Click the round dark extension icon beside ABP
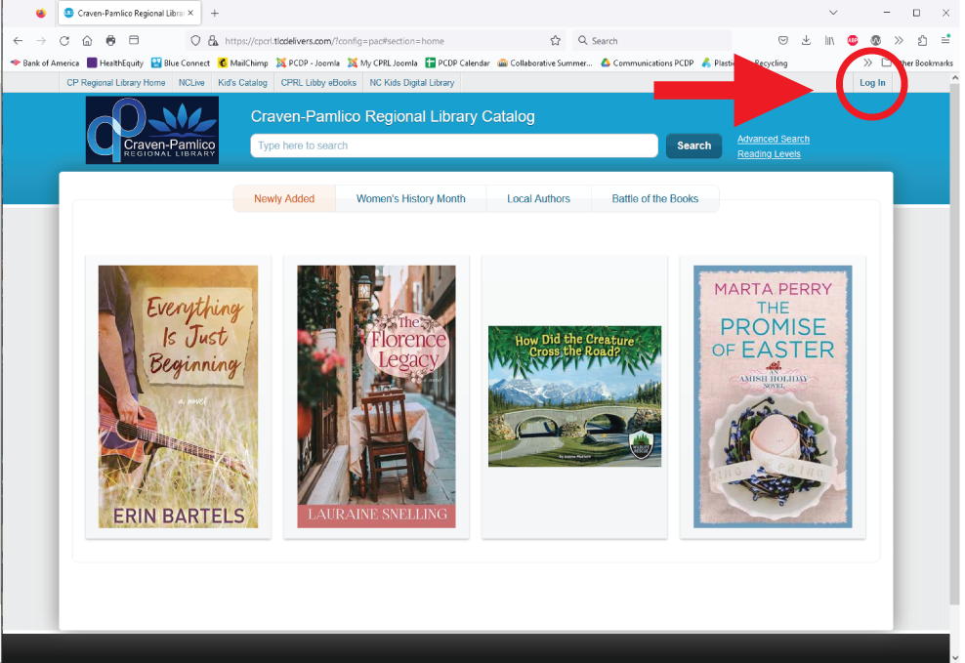 coord(876,41)
